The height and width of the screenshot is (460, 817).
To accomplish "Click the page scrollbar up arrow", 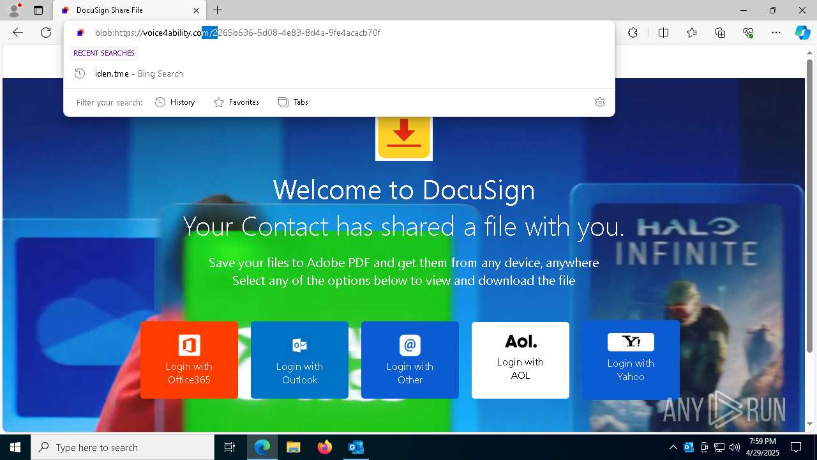I will point(809,52).
